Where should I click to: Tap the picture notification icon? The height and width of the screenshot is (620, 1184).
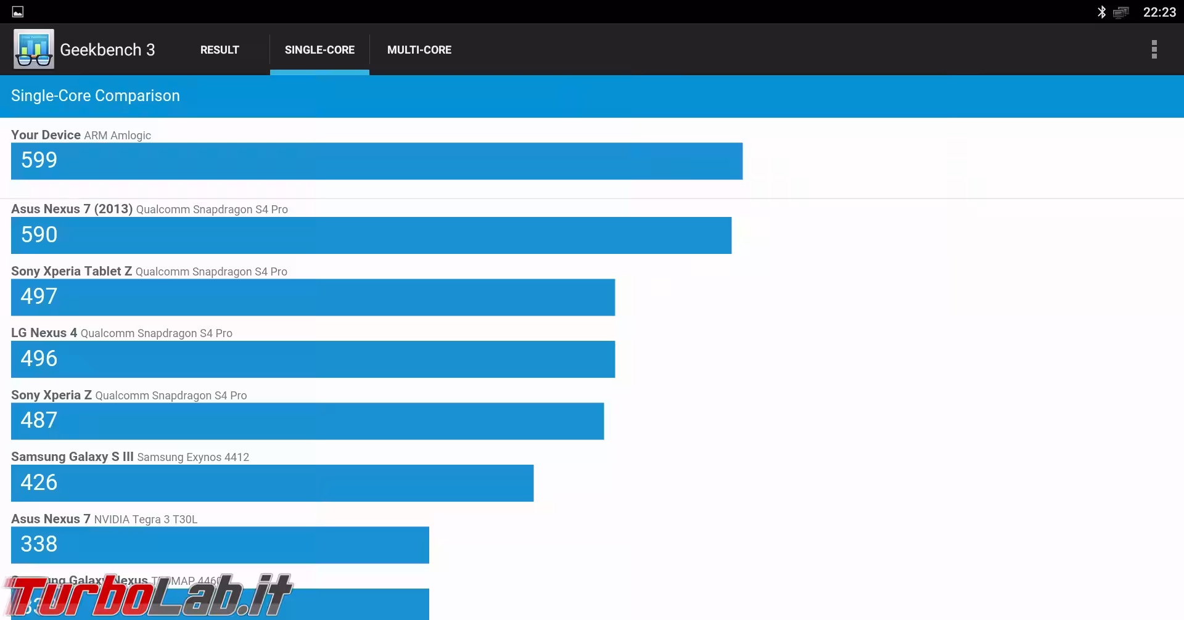pos(18,12)
